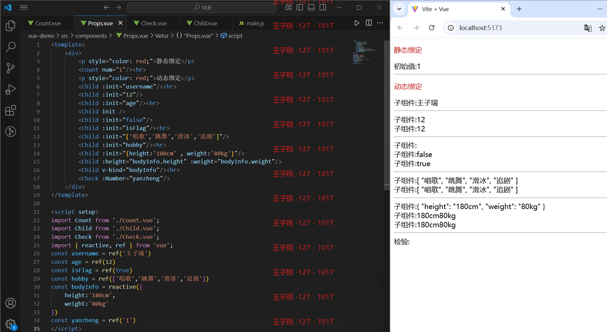Go back in VS Code navigation
This screenshot has height=332, width=607.
pyautogui.click(x=107, y=7)
